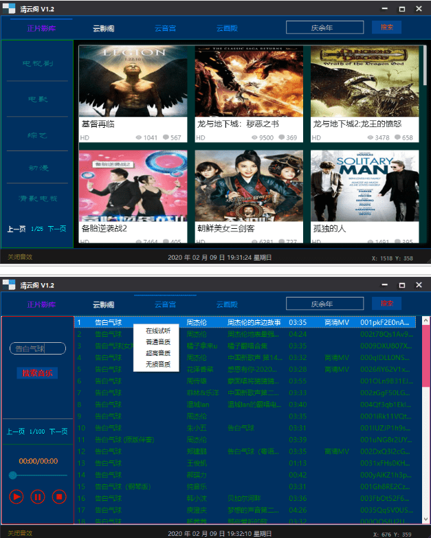Screen dimensions: 431x538
Task: Click the app logo in the lower window title bar
Action: click(9, 284)
